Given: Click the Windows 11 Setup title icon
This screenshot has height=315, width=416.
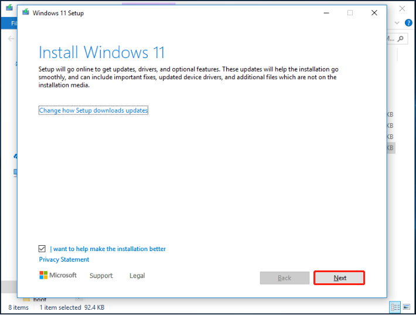Looking at the screenshot, I should pos(26,12).
